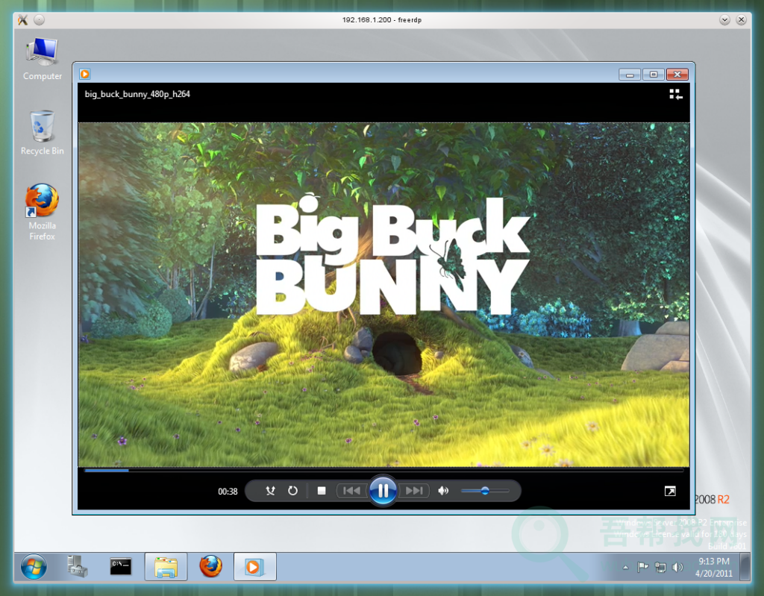Launch Command Prompt from the taskbar
This screenshot has height=596, width=764.
pyautogui.click(x=121, y=567)
